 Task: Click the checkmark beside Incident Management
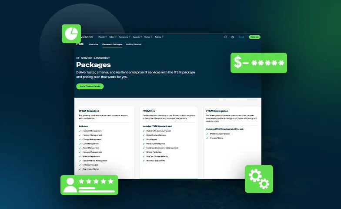click(80, 131)
